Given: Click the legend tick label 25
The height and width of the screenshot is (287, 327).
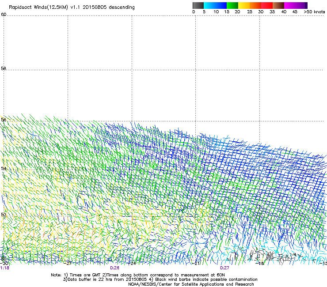Looking at the screenshot, I should [250, 12].
